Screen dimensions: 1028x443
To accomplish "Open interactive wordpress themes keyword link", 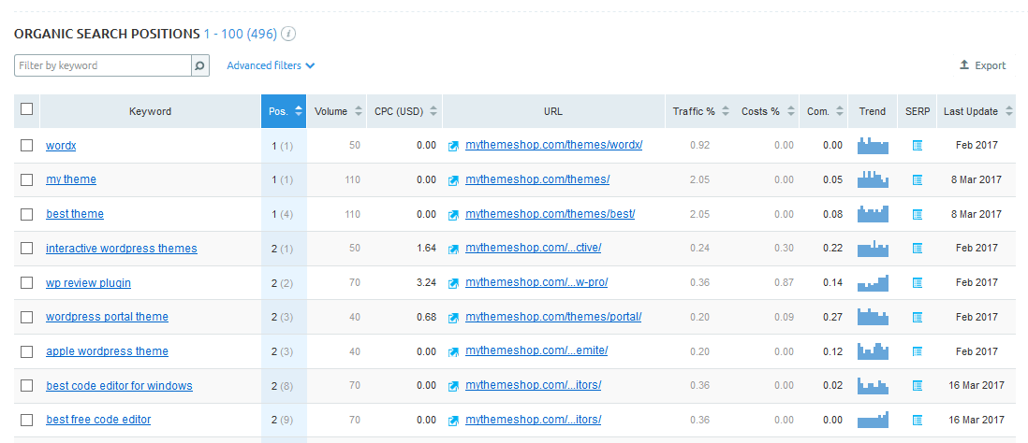I will 122,248.
